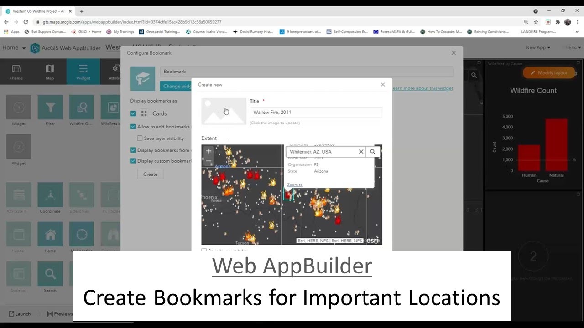Close the Create new dialog
This screenshot has width=584, height=328.
coord(383,84)
